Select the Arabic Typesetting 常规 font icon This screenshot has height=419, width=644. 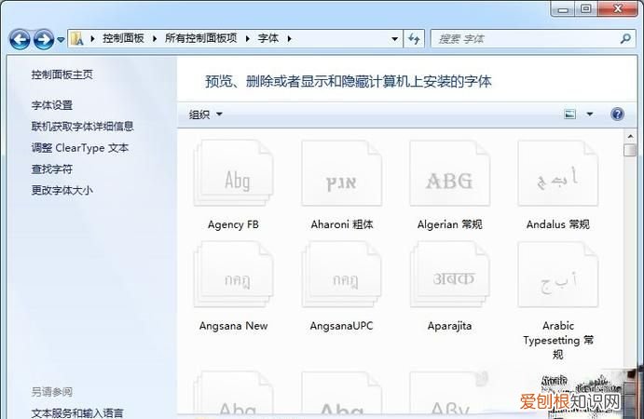coord(557,274)
